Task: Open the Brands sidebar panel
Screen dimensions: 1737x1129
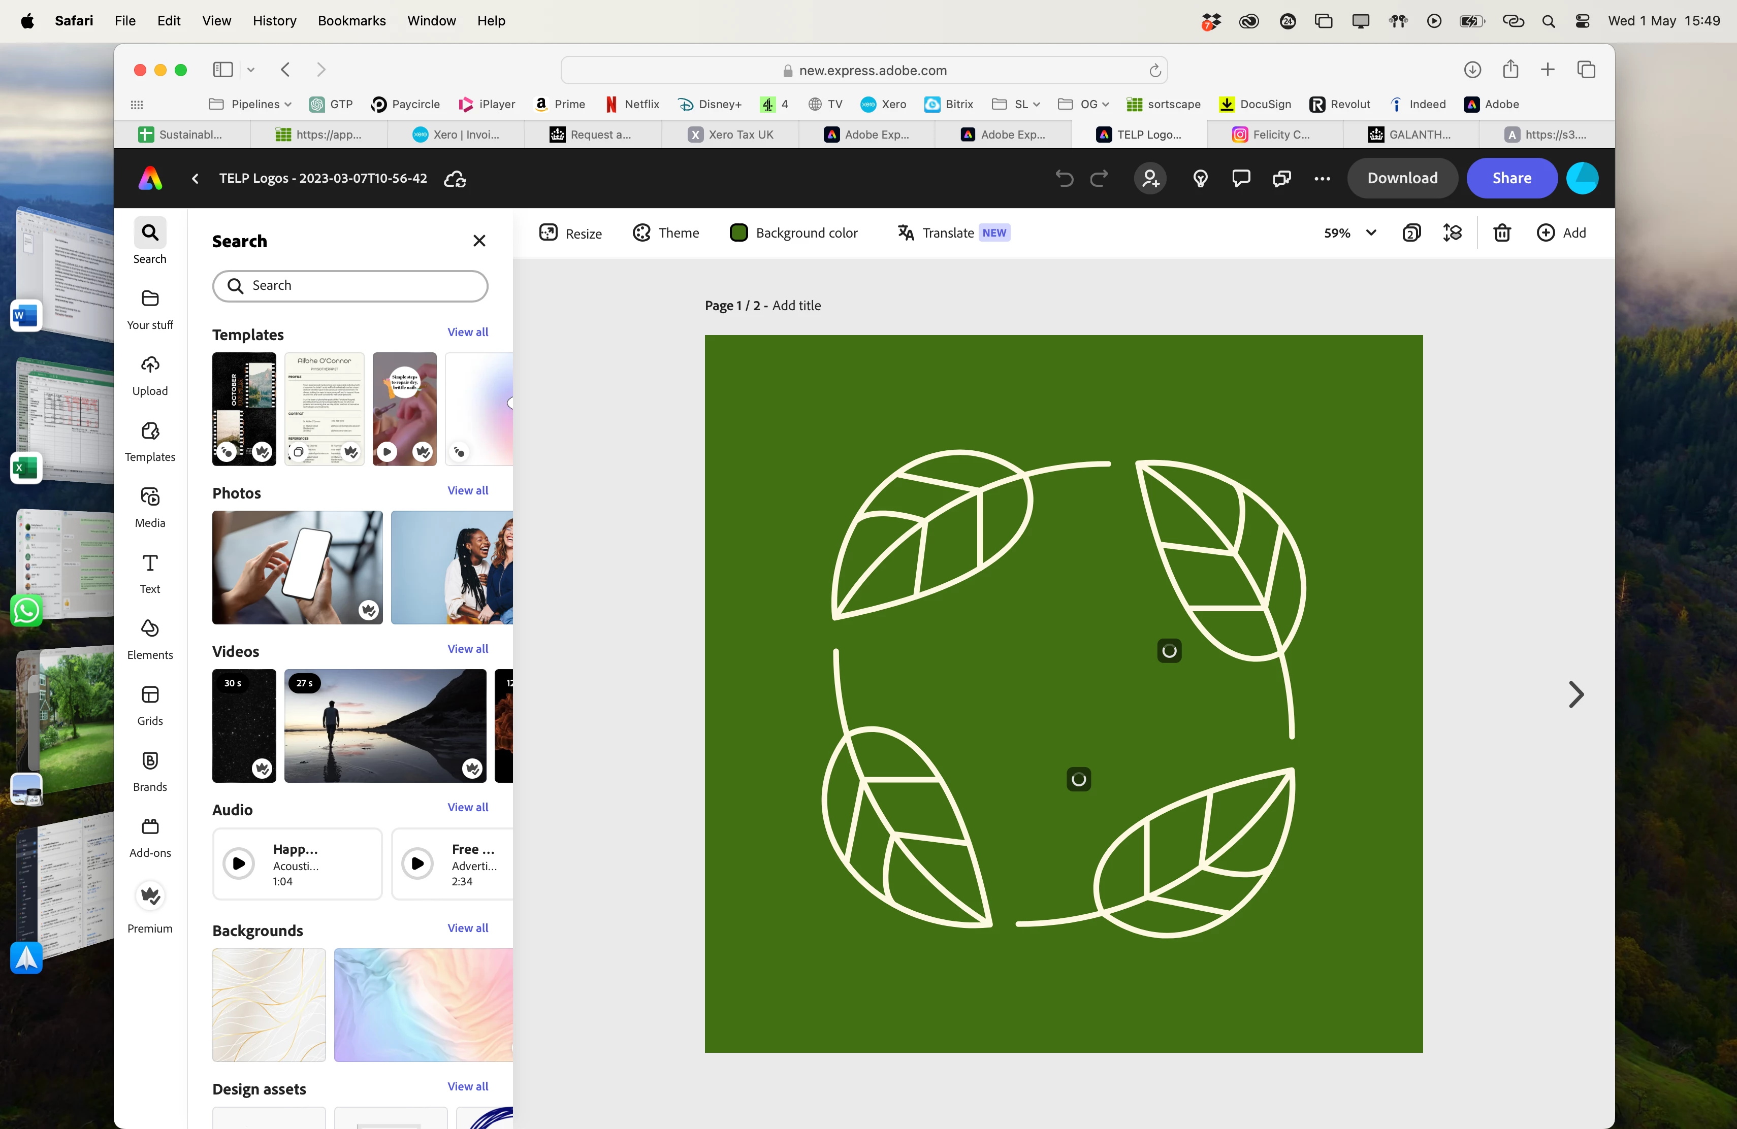Action: tap(150, 771)
